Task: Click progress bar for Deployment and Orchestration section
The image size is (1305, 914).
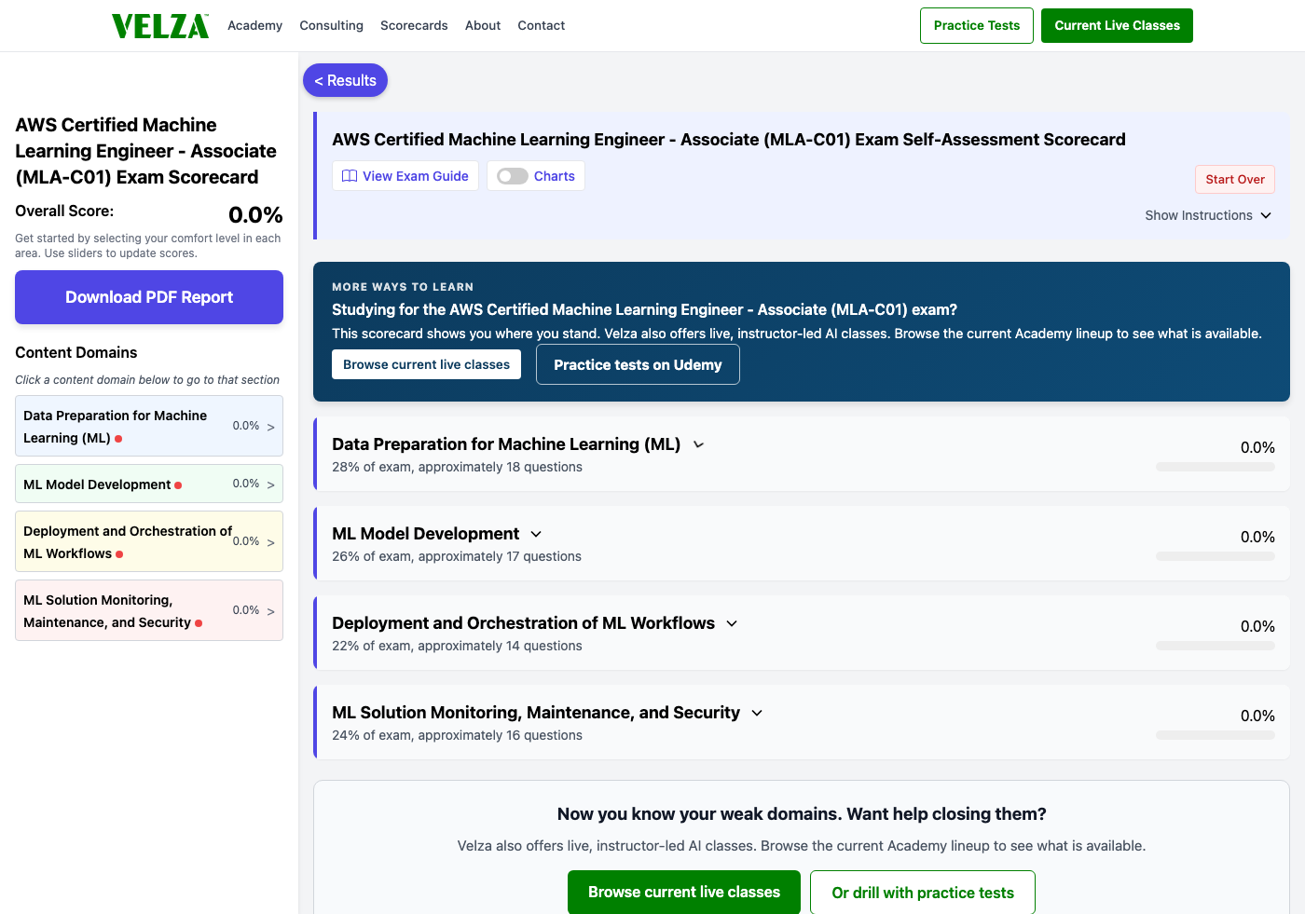Action: [1216, 646]
